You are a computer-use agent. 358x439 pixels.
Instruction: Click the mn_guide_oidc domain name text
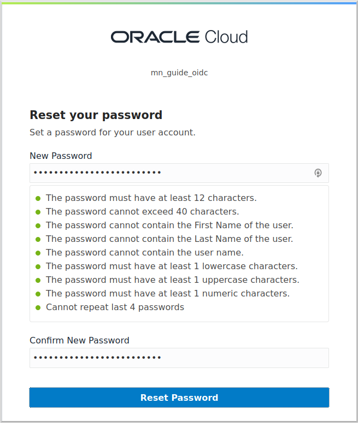179,73
